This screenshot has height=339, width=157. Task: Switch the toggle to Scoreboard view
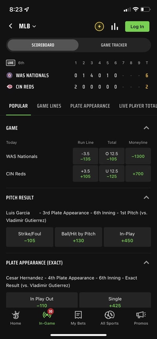click(x=43, y=45)
